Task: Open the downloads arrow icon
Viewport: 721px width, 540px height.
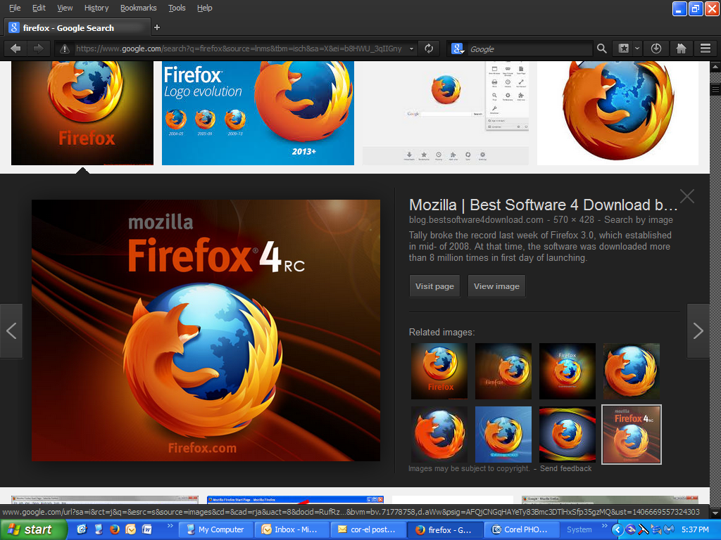Action: pos(656,49)
